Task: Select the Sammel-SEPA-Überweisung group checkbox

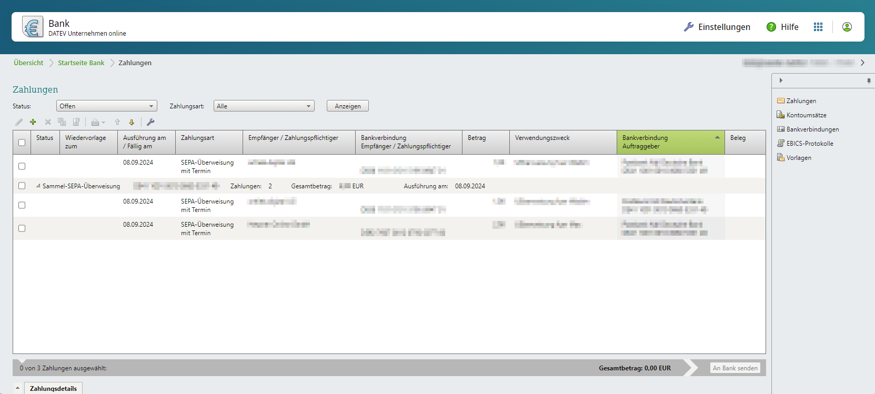Action: (x=22, y=186)
